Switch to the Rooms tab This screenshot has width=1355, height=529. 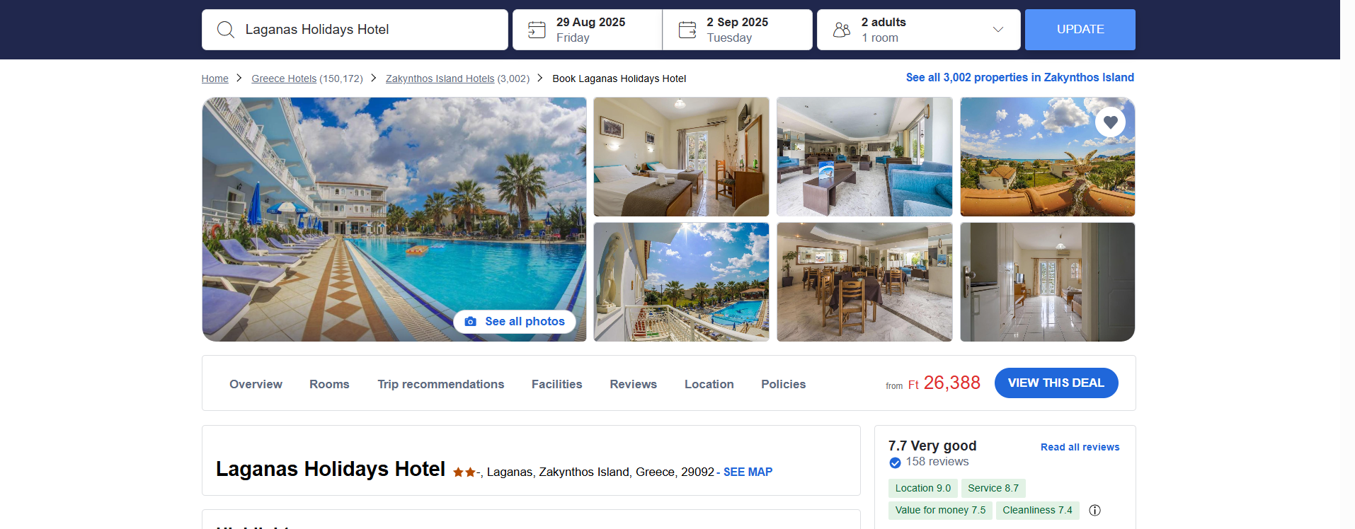click(x=329, y=384)
